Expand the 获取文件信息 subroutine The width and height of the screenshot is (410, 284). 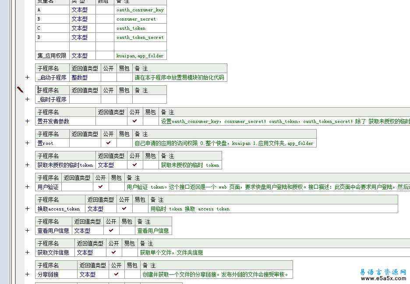point(28,252)
